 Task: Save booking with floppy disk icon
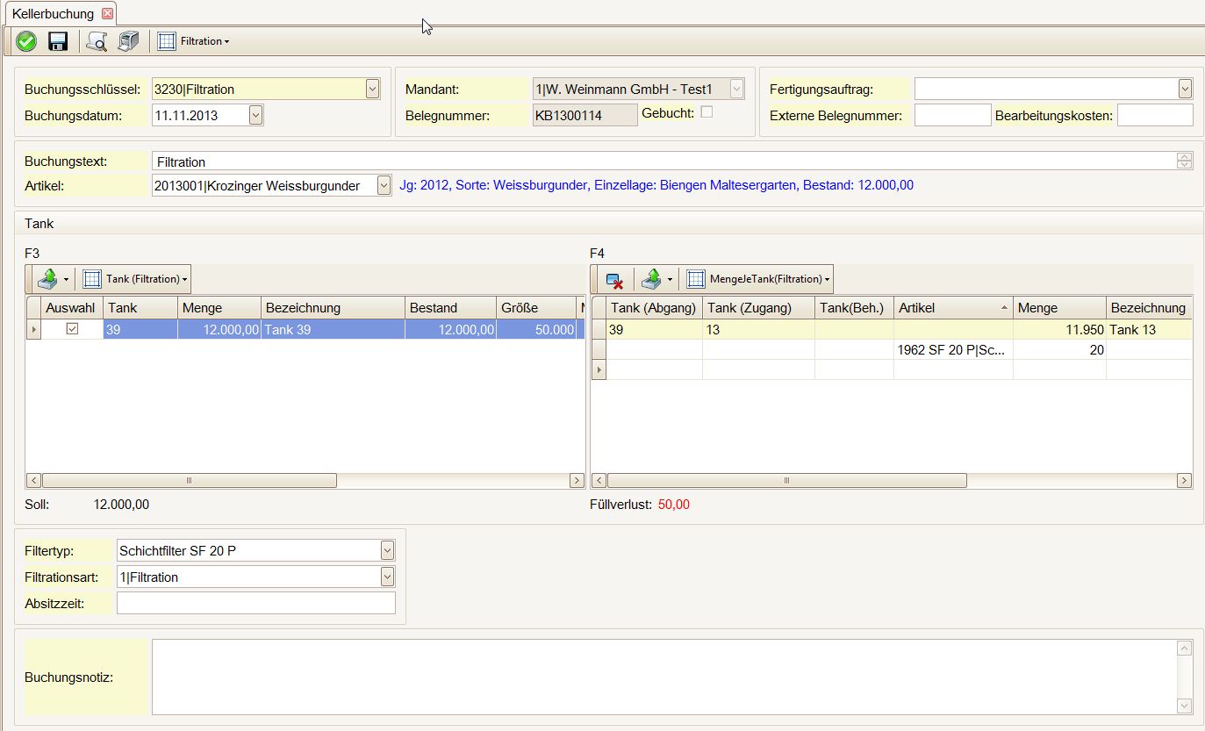58,41
